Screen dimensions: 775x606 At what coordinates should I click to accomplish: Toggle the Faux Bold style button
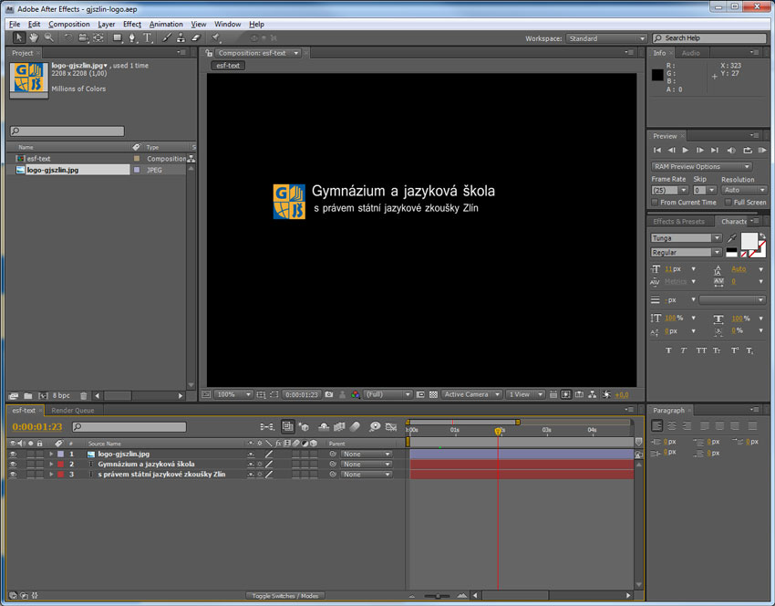[668, 350]
